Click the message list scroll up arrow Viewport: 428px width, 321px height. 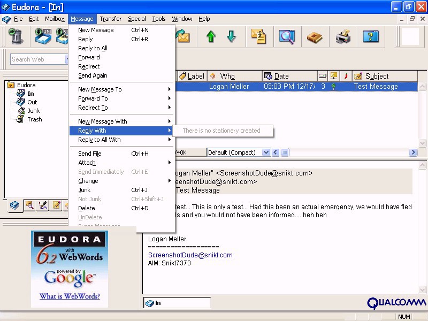coord(422,87)
